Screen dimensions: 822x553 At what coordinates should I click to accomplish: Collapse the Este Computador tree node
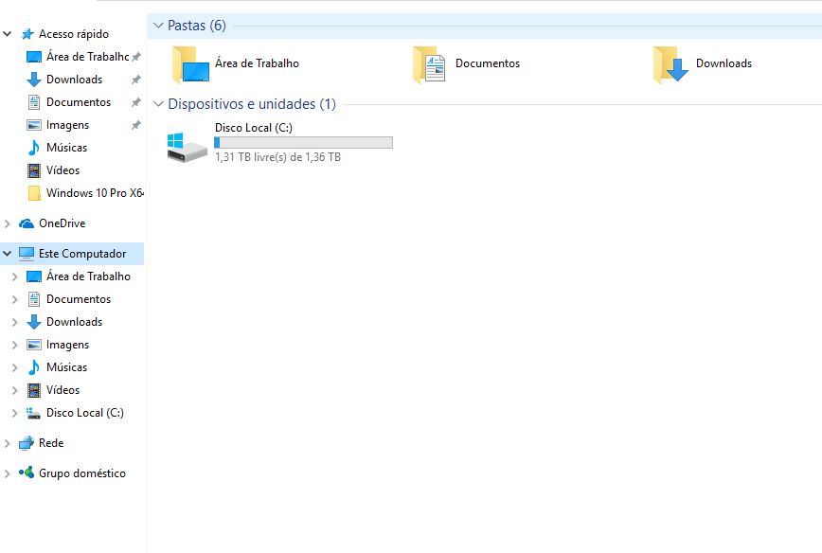(8, 254)
